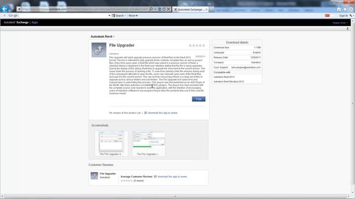This screenshot has width=355, height=199.
Task: Click the Screenshots section heading
Action: 100,125
